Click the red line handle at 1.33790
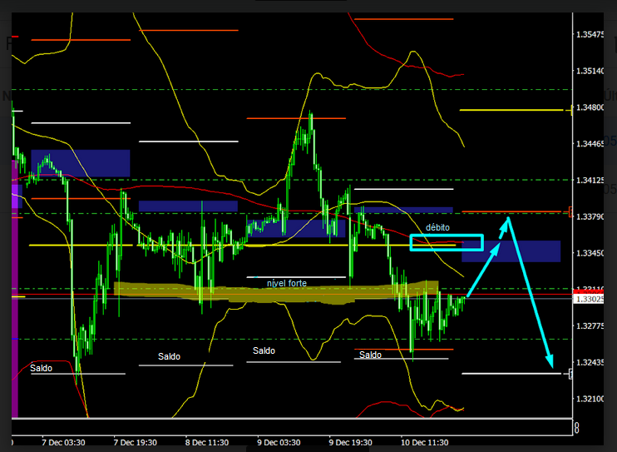Screen dimensions: 617x452 point(570,211)
